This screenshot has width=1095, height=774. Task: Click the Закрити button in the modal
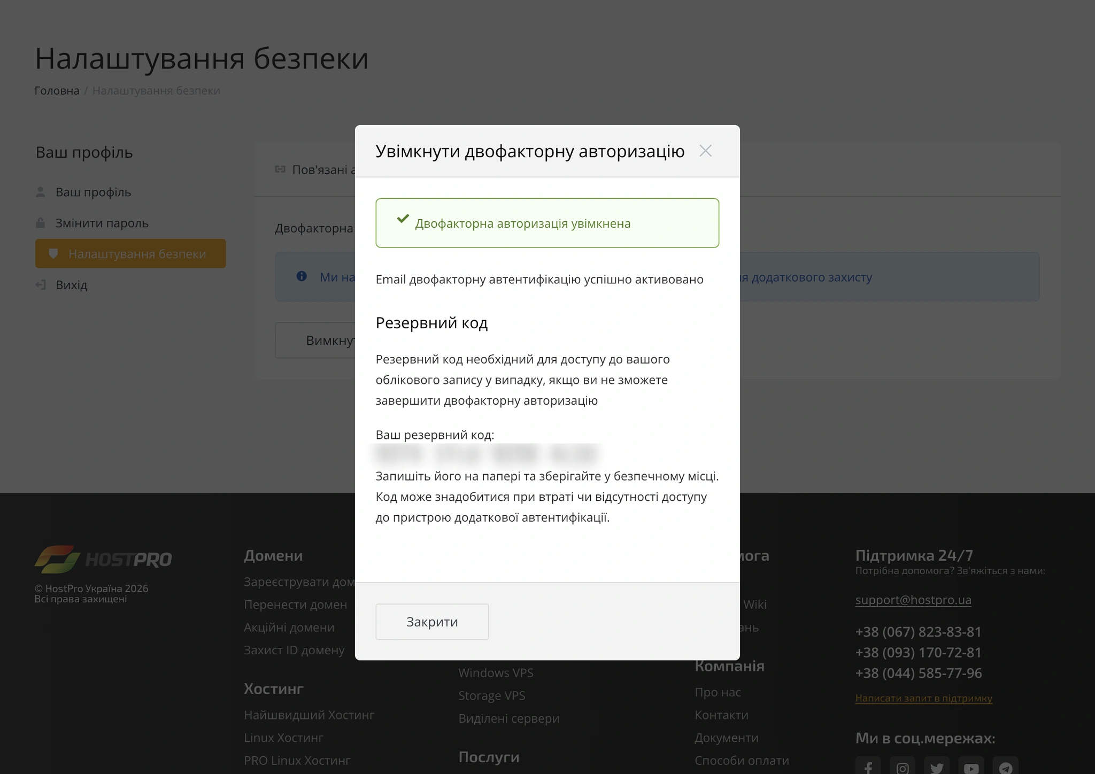tap(432, 621)
